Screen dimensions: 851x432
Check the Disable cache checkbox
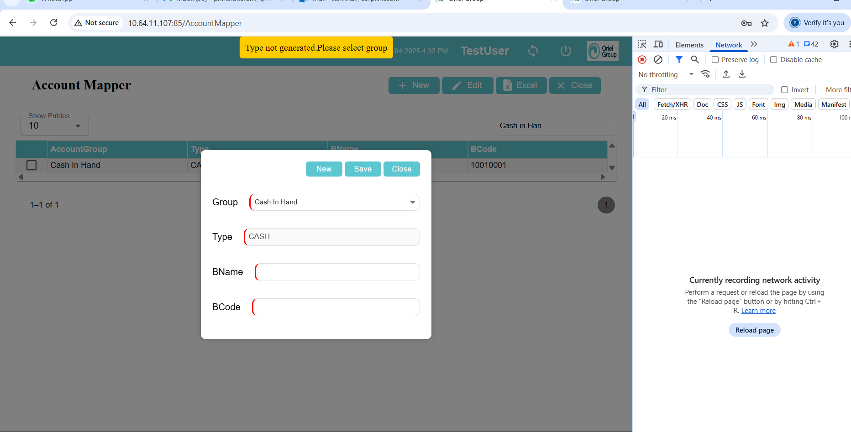click(x=774, y=60)
